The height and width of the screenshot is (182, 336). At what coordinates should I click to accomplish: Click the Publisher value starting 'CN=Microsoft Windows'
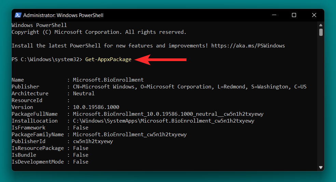tap(190, 87)
